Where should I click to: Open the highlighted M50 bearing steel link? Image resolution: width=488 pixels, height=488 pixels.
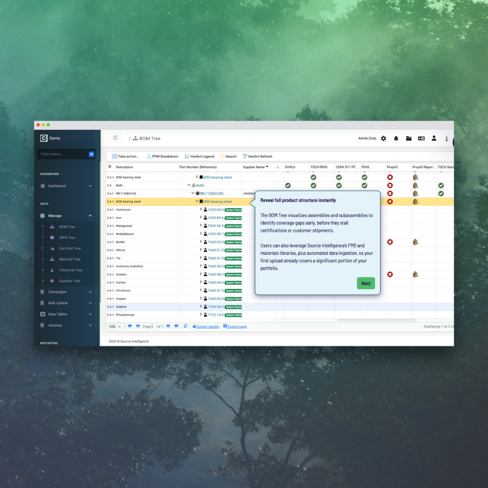click(x=217, y=202)
